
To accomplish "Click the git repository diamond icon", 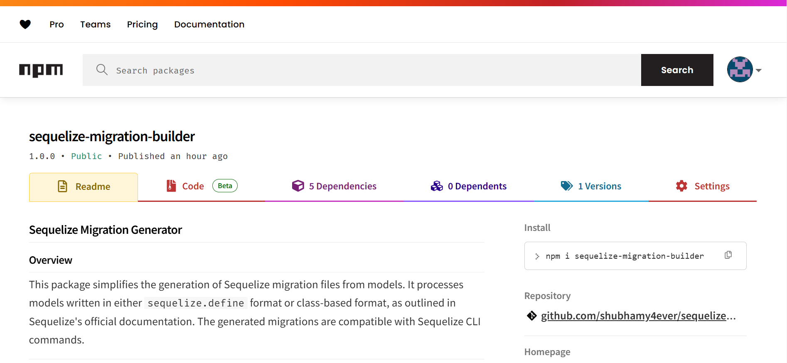I will 531,316.
